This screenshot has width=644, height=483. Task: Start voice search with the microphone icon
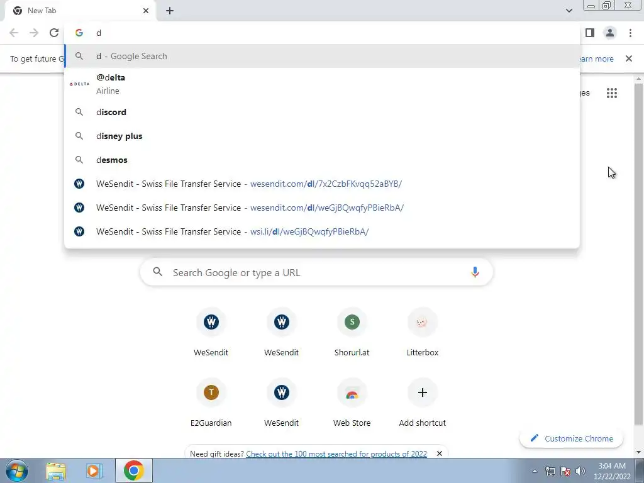(x=475, y=272)
